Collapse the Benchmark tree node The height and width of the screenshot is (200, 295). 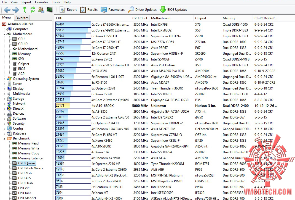click(x=4, y=139)
